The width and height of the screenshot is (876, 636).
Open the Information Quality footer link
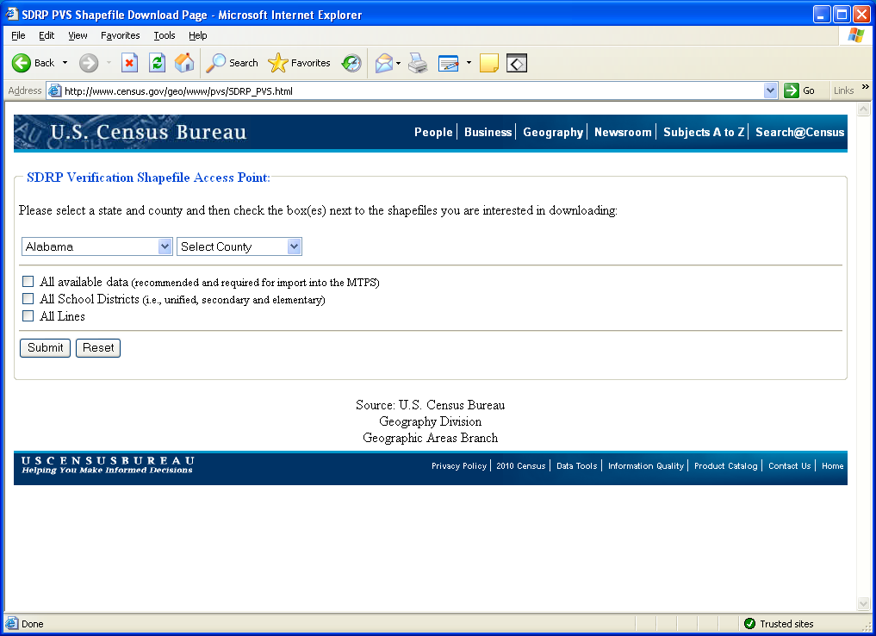tap(646, 465)
